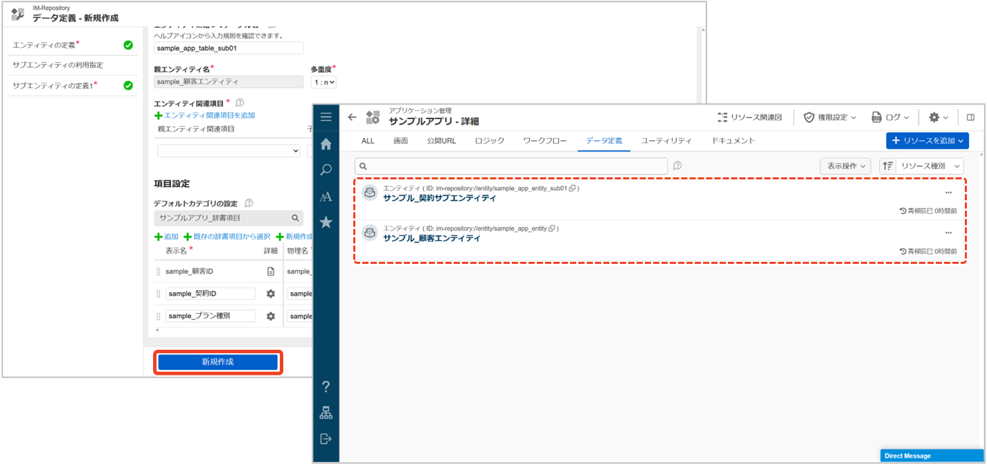Open help question mark icon
This screenshot has height=464, width=987.
point(326,386)
